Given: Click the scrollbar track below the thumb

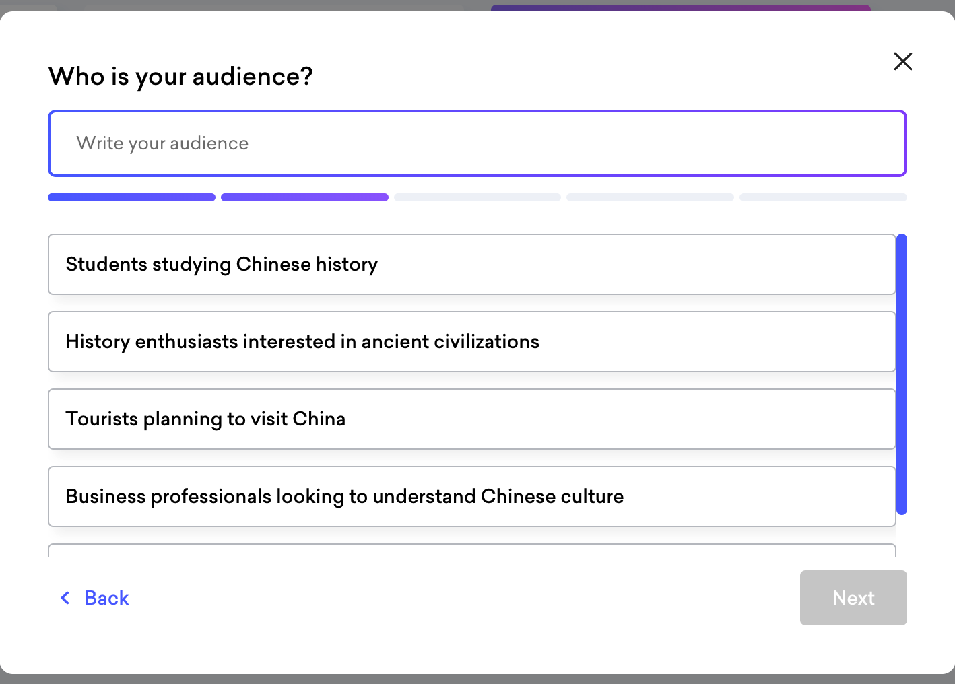Looking at the screenshot, I should (x=902, y=537).
